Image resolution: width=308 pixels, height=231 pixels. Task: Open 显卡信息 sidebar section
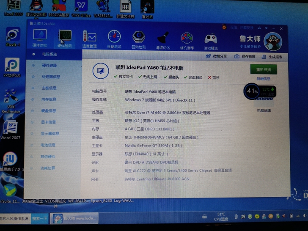tap(48, 122)
